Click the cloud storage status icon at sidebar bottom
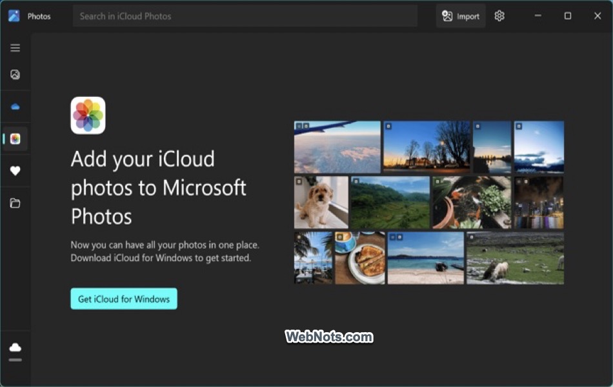613x387 pixels. pyautogui.click(x=15, y=347)
